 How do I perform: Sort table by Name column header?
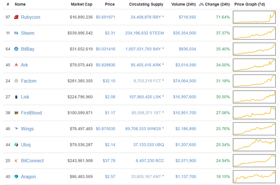[x=20, y=4]
